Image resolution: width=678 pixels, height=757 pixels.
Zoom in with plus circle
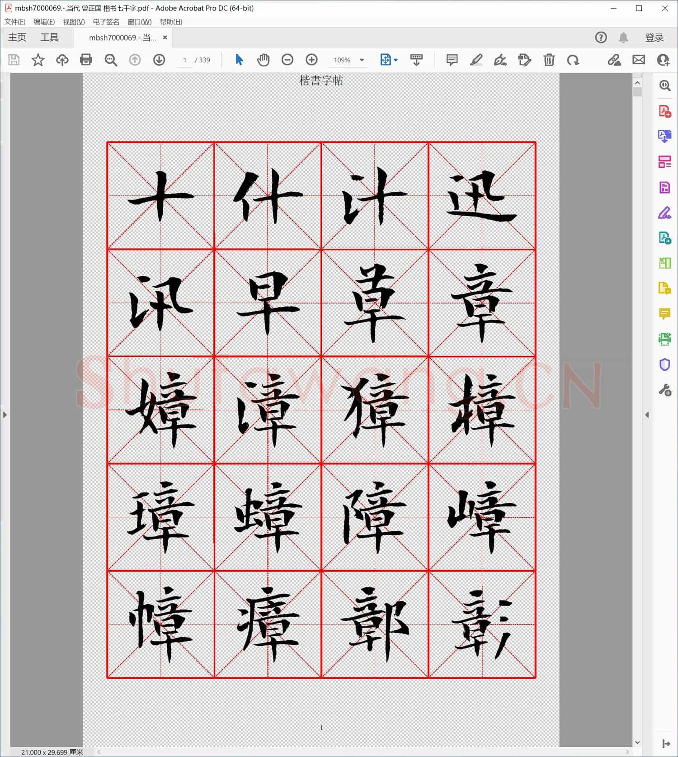tap(311, 60)
